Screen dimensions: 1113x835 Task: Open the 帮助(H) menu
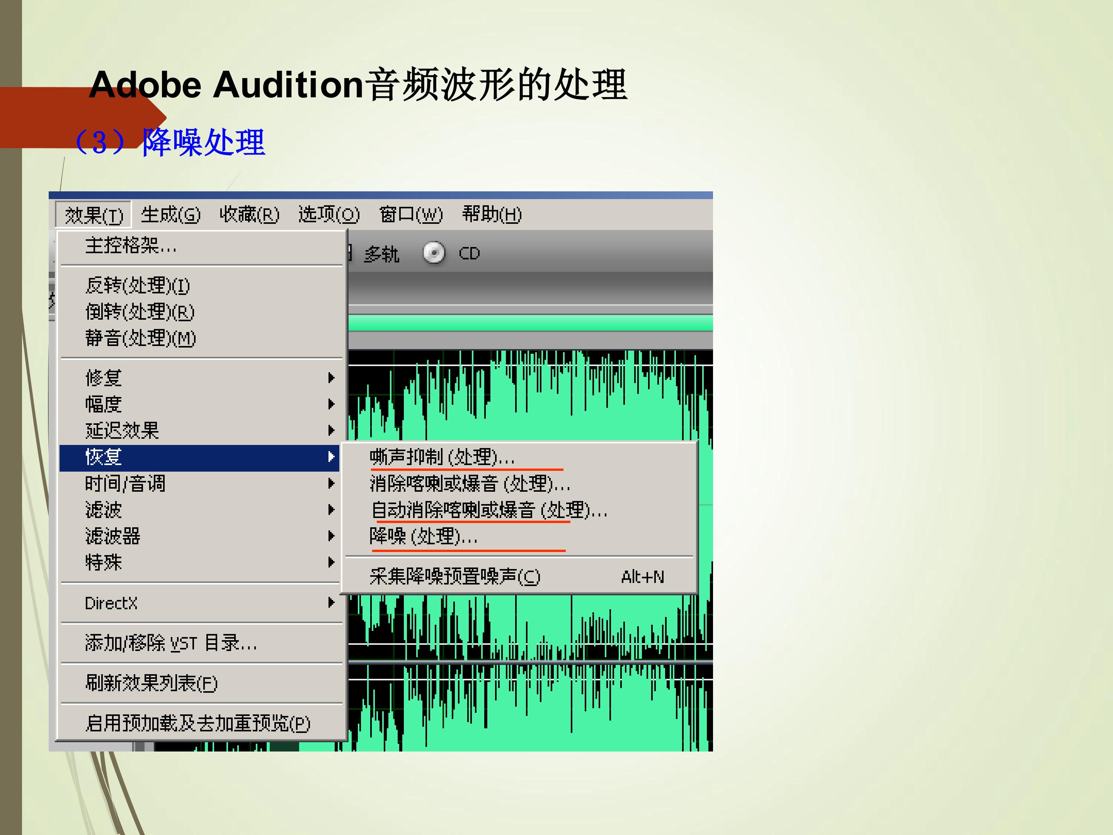click(492, 215)
